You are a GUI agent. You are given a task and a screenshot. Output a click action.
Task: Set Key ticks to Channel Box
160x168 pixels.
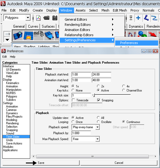pos(123,90)
